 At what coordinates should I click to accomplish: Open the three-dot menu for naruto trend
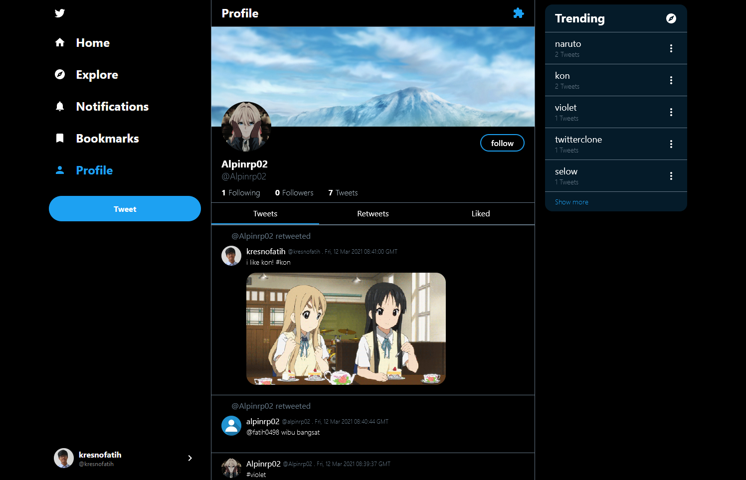click(671, 48)
